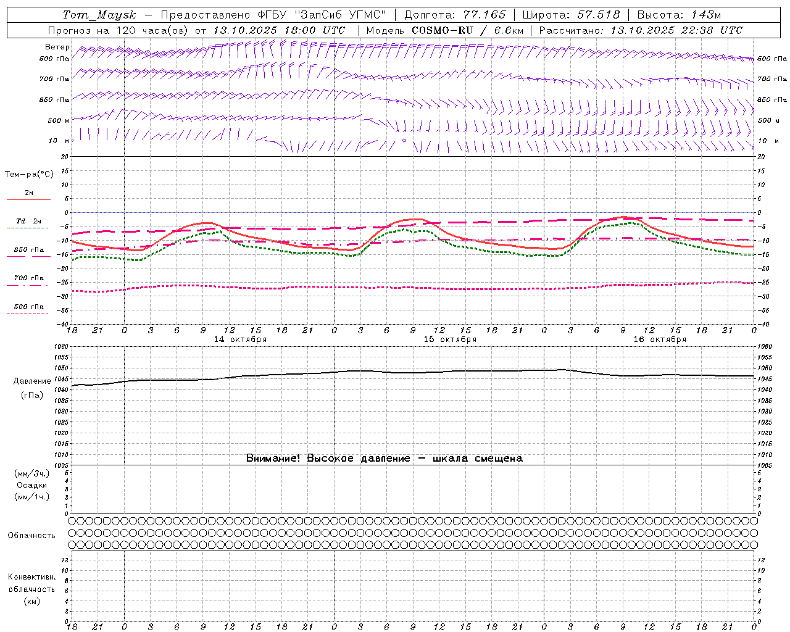Image resolution: width=790 pixels, height=632 pixels.
Task: Click the Тем-ра(°C) panel label
Action: pyautogui.click(x=29, y=175)
